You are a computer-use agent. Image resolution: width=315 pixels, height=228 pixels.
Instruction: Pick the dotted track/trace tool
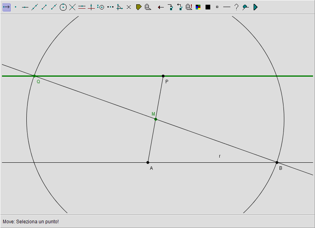click(x=110, y=7)
